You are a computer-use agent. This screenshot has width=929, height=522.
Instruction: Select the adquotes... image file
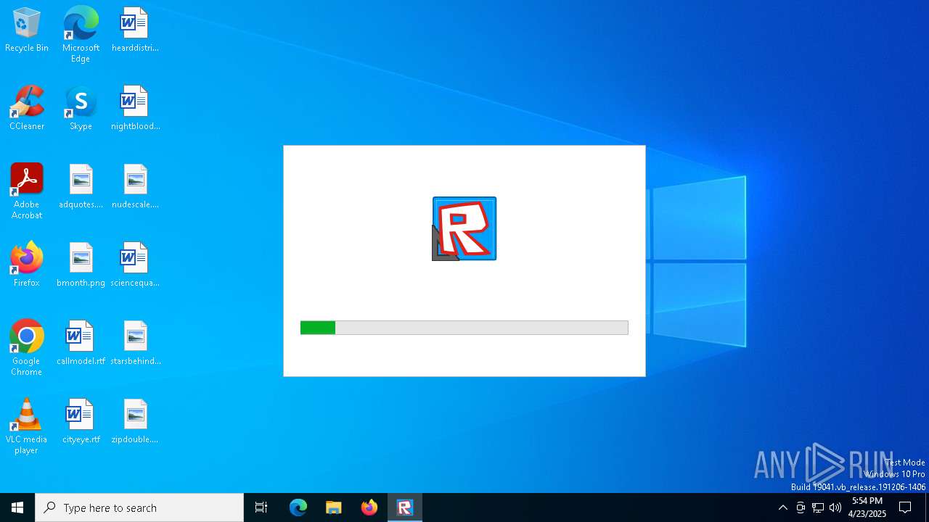pyautogui.click(x=81, y=187)
